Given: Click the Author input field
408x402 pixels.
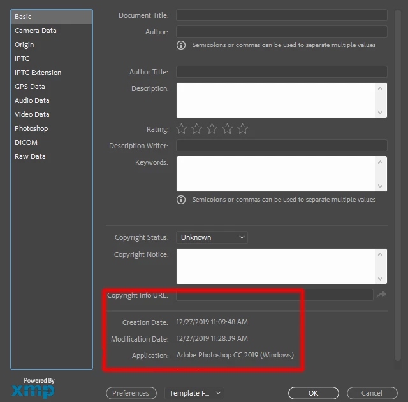Looking at the screenshot, I should (x=282, y=32).
